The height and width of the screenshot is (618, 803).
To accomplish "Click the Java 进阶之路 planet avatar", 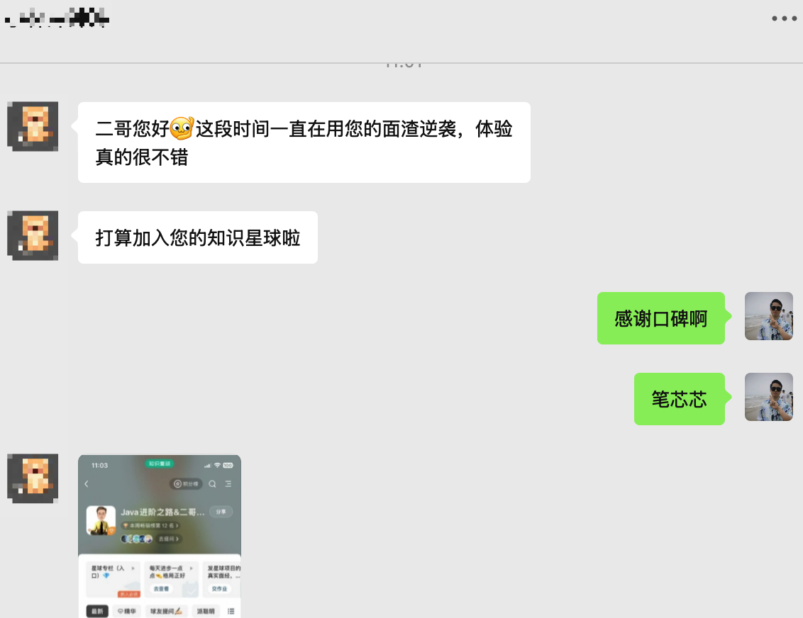I will click(x=101, y=519).
